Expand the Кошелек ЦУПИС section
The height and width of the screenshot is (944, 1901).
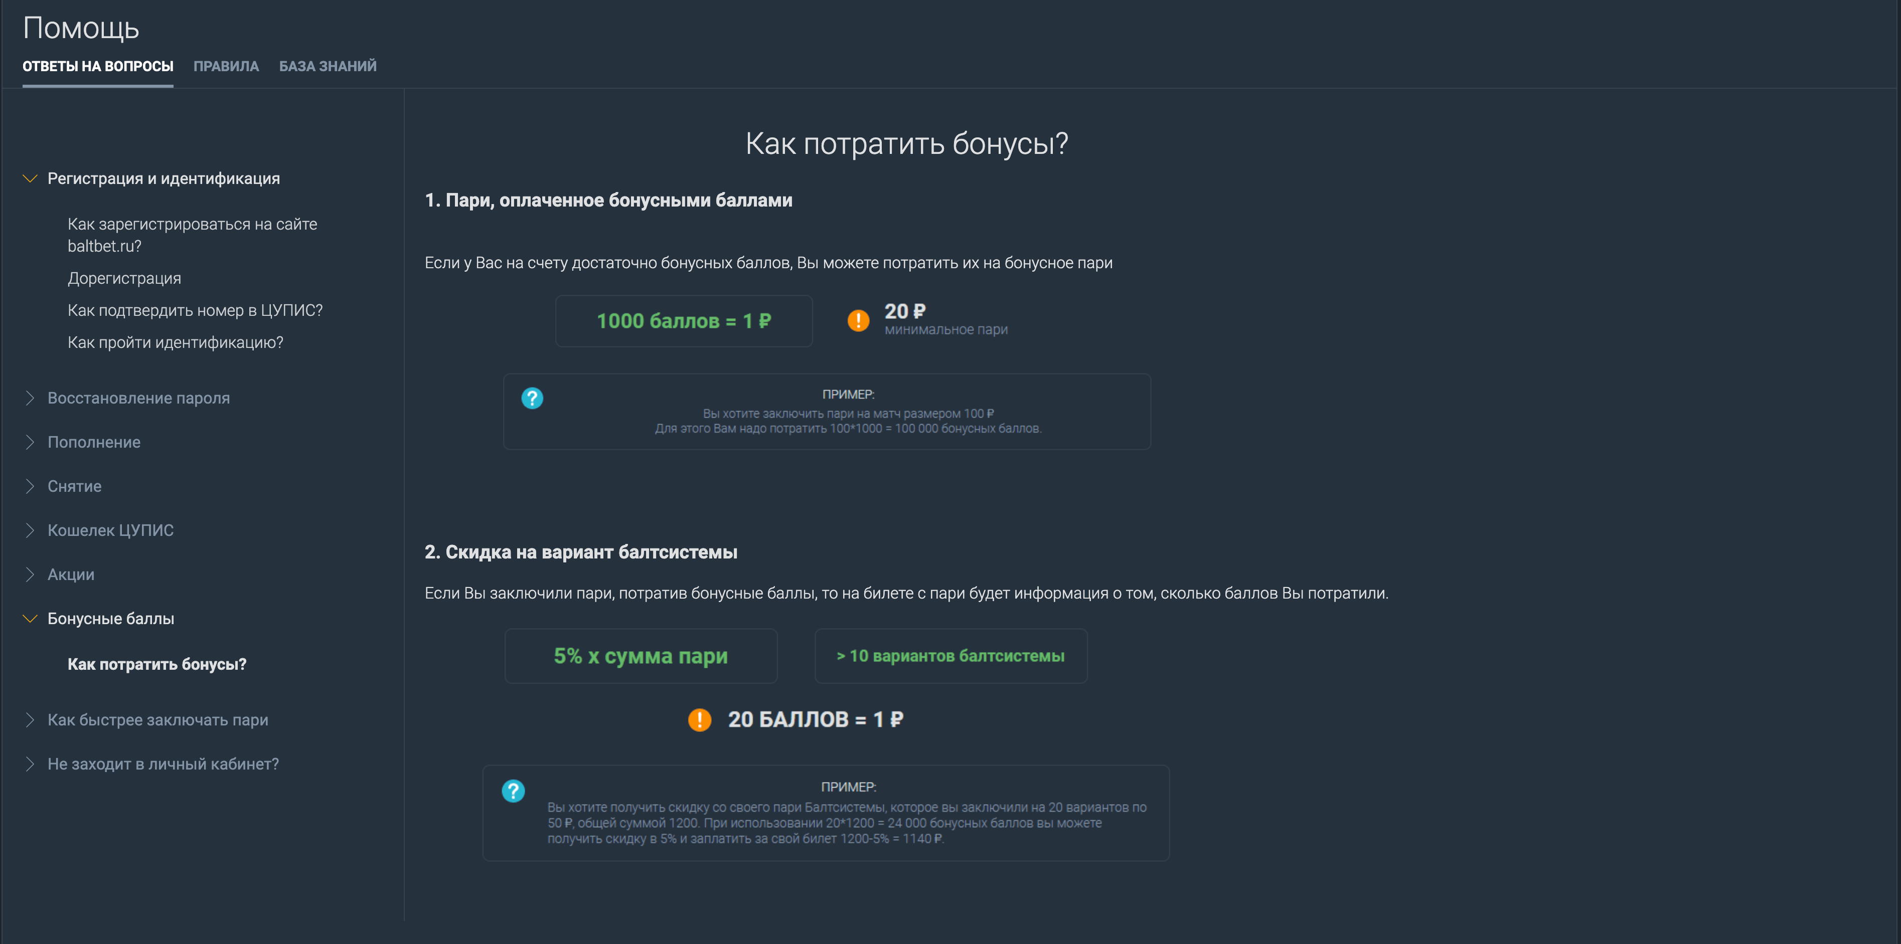click(30, 530)
